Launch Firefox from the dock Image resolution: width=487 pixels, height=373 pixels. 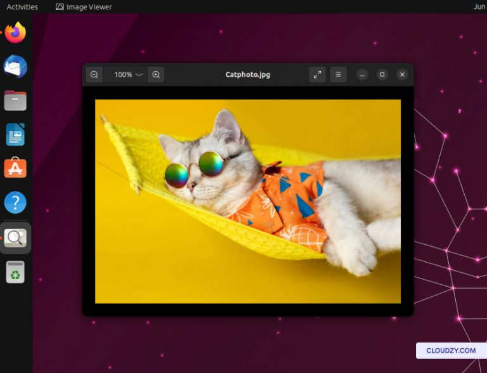pos(15,33)
